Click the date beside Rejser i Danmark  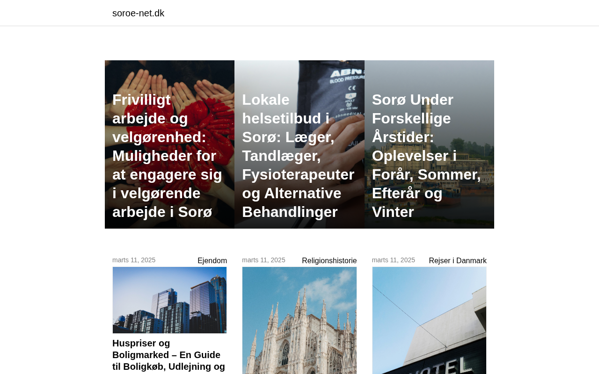tap(394, 260)
